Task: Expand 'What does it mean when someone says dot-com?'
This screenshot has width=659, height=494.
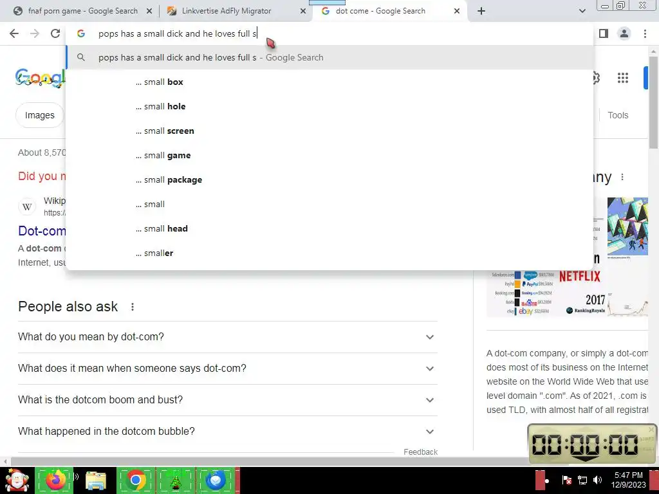Action: (x=227, y=369)
